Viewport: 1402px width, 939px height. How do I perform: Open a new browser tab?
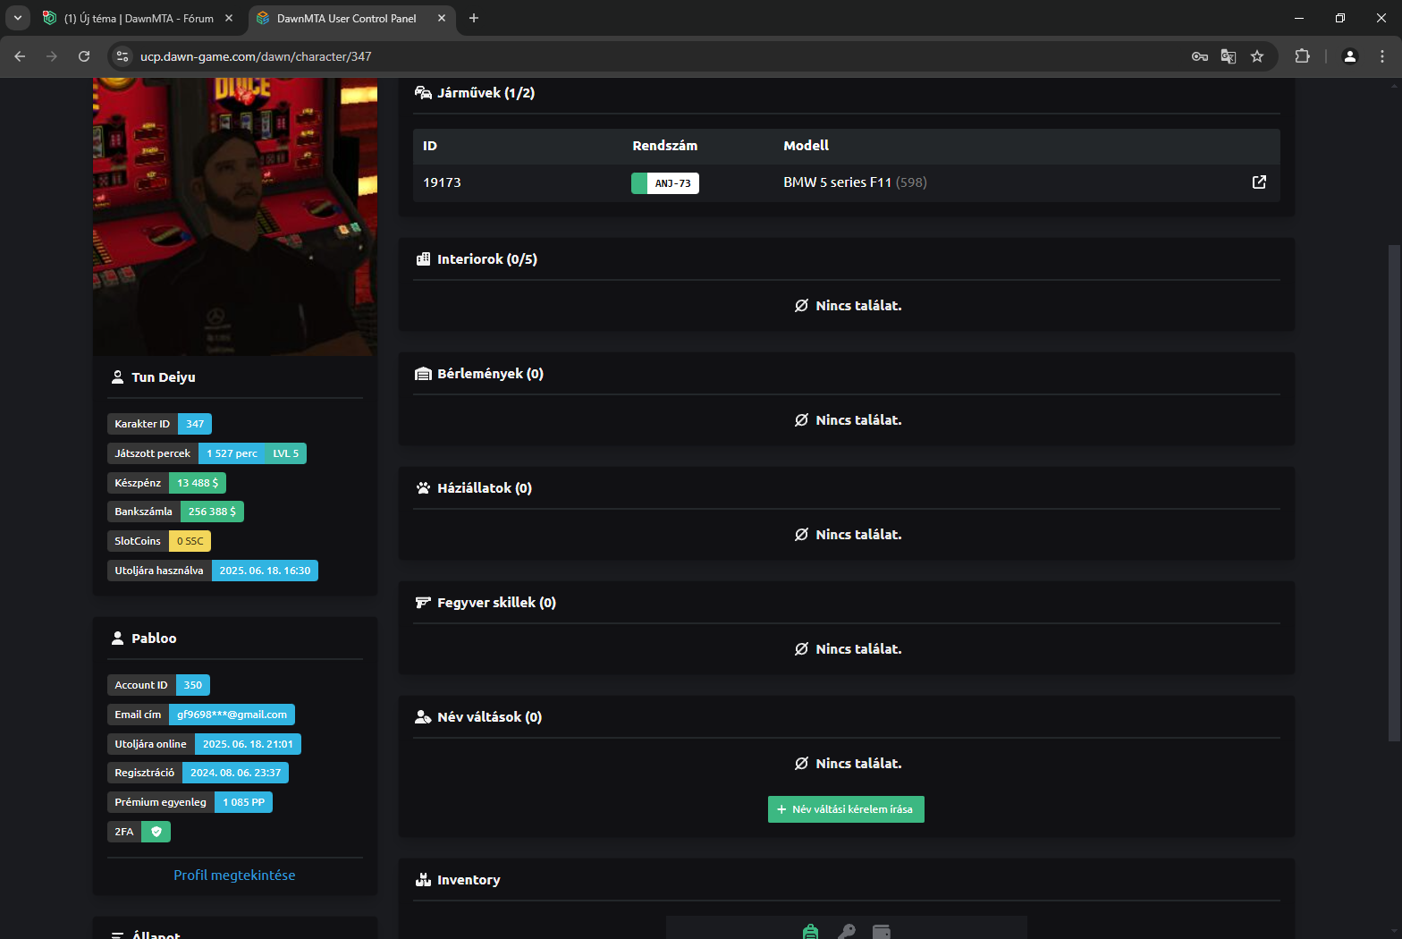[x=474, y=18]
